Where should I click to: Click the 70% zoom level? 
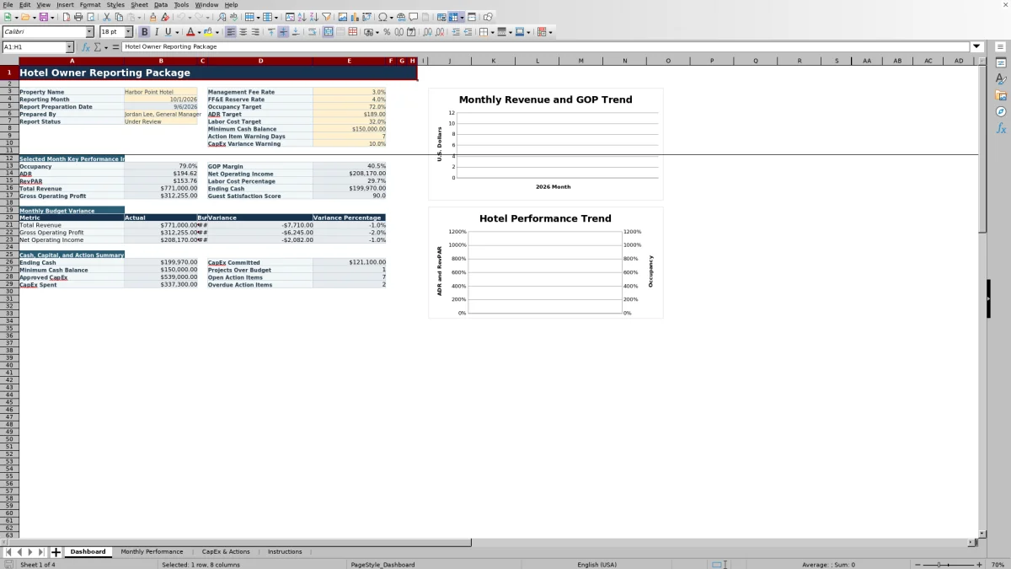tap(997, 565)
